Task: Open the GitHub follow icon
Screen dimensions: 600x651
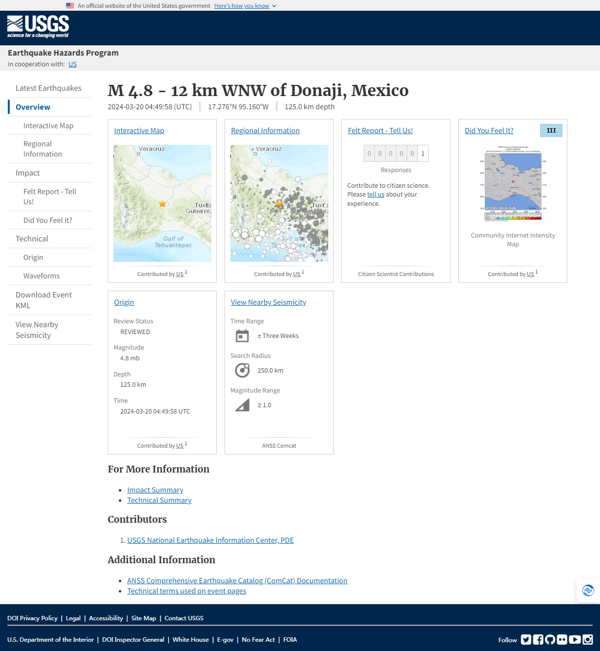Action: pyautogui.click(x=550, y=639)
